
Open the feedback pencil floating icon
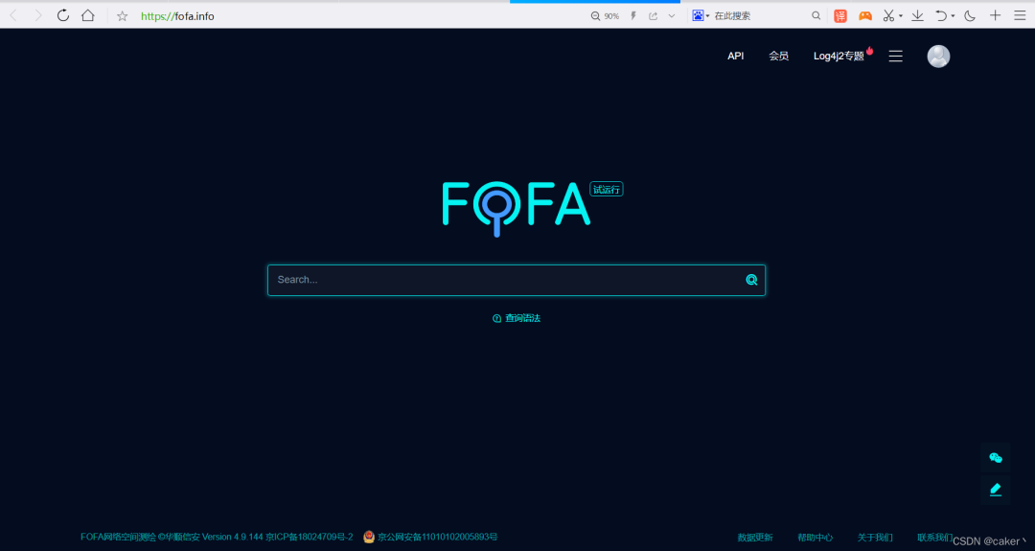point(996,490)
